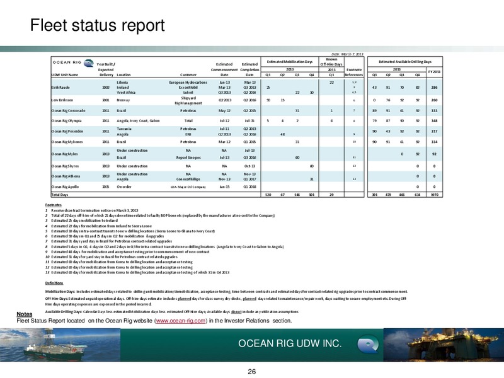Click the 'On order' location cell

pos(124,186)
